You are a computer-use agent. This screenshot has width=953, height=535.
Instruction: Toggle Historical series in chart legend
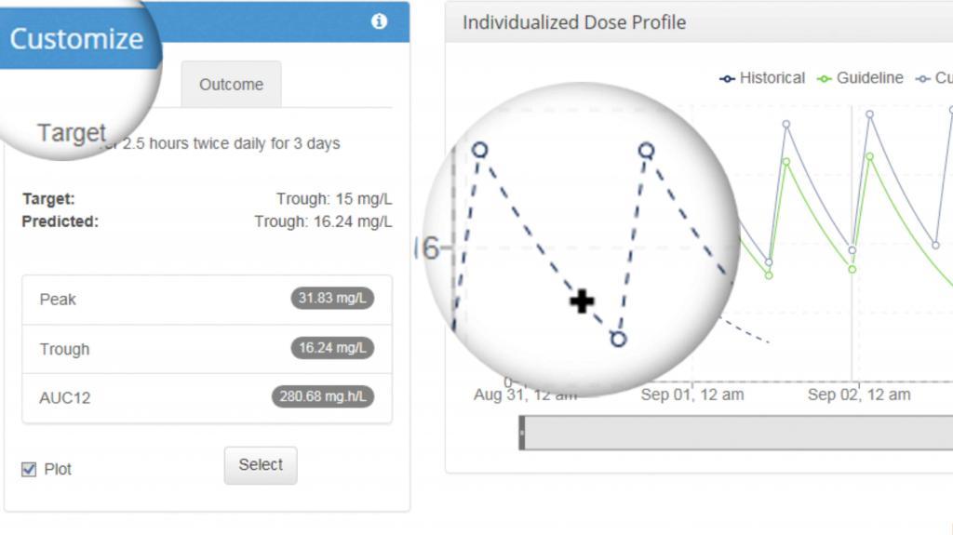tap(762, 78)
